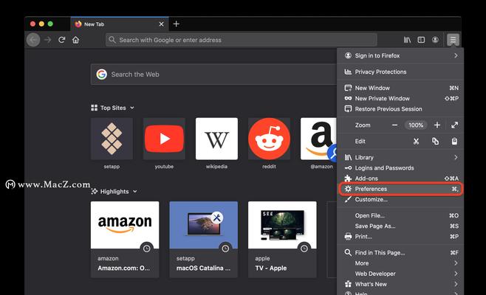This screenshot has width=486, height=295.
Task: Zoom out with the minus button
Action: pyautogui.click(x=394, y=125)
